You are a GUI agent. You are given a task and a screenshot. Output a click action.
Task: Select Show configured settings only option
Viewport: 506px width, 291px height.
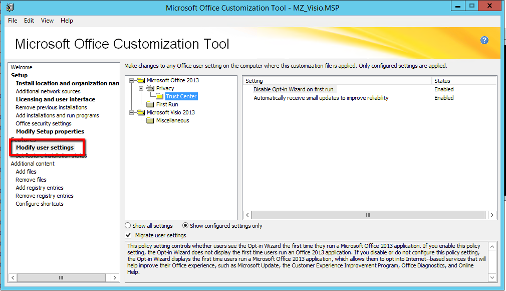tap(186, 226)
